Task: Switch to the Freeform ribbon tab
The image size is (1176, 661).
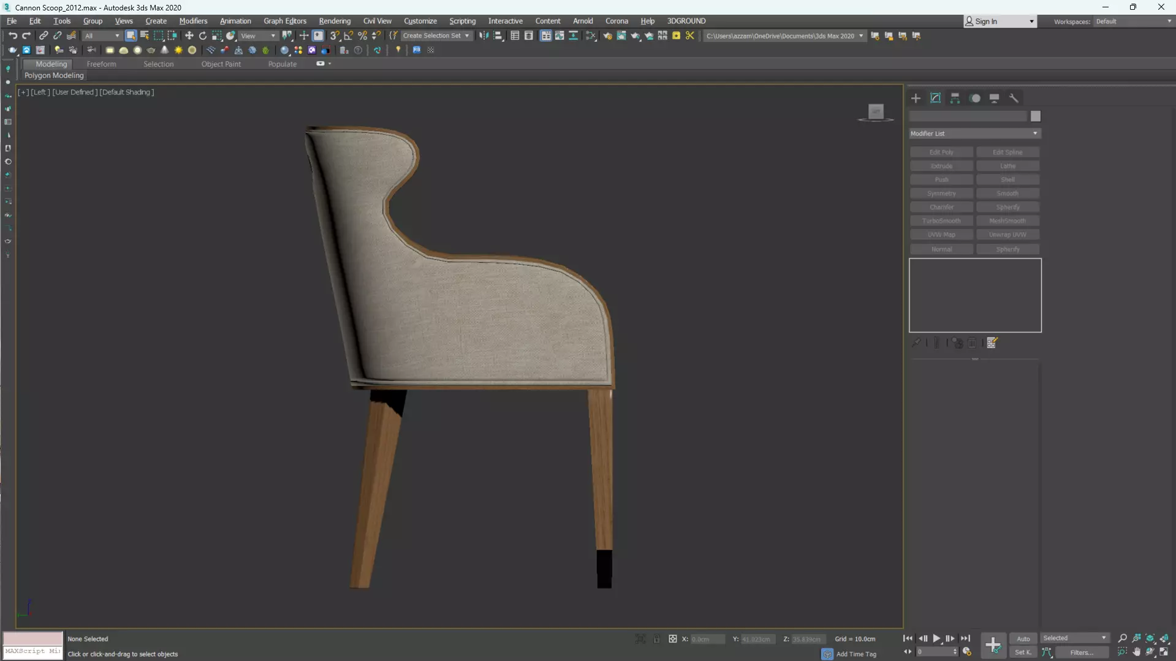Action: pos(101,64)
